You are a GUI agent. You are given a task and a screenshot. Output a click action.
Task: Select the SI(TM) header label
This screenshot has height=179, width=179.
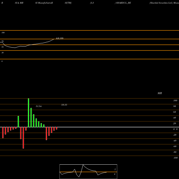pos(68,3)
